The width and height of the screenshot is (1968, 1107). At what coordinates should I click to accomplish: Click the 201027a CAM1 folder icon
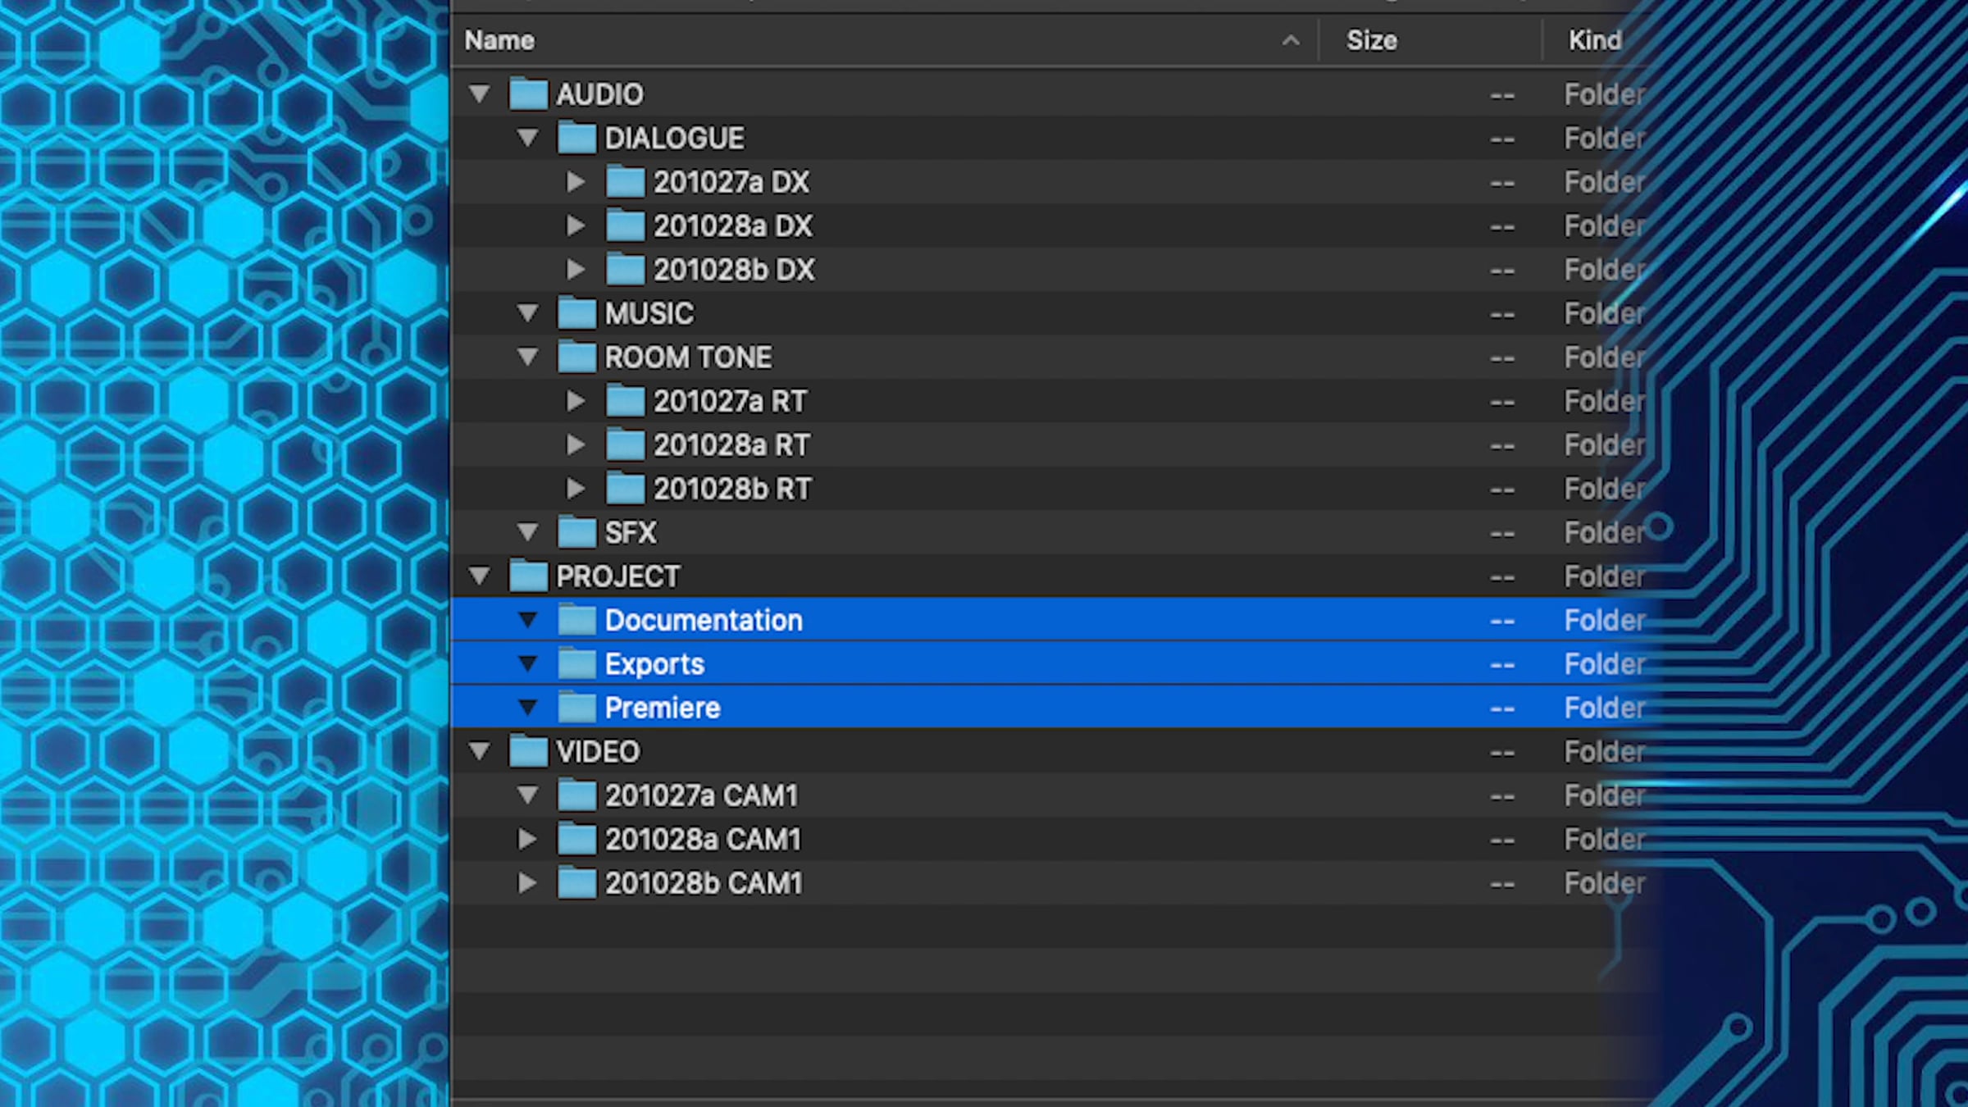pos(576,795)
